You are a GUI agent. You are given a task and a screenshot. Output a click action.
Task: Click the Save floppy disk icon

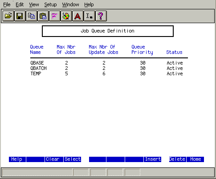[x=20, y=16]
